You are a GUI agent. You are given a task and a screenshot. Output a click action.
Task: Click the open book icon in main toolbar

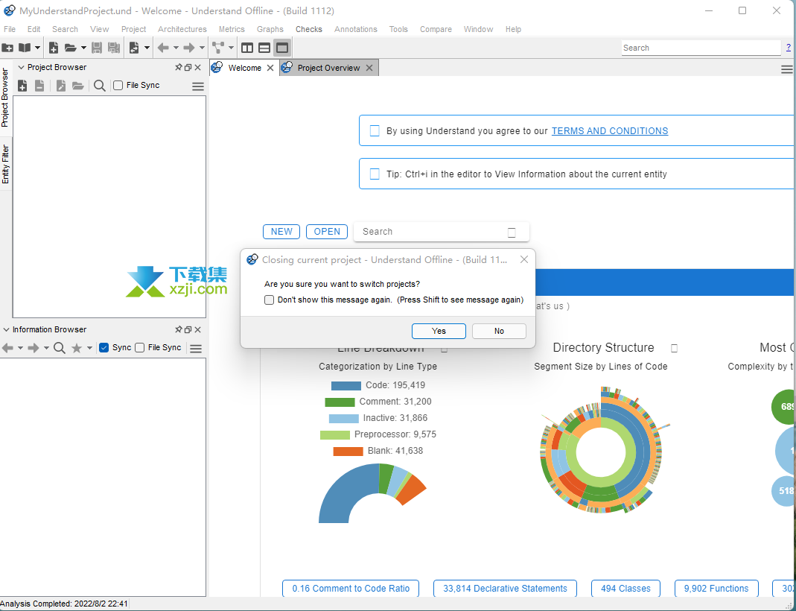tap(25, 48)
